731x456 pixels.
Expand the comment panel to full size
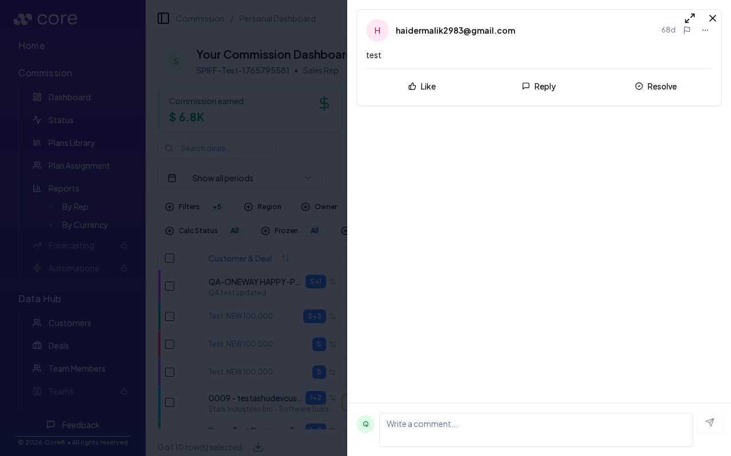point(690,18)
